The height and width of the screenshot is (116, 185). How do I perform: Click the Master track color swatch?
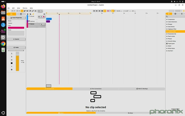click(16, 28)
